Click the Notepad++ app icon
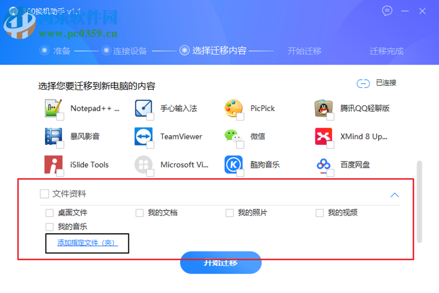 [x=53, y=108]
